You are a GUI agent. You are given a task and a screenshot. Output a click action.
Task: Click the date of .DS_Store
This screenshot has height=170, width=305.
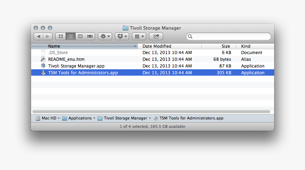click(x=167, y=53)
